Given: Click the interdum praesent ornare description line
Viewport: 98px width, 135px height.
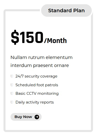Looking at the screenshot, I should point(40,65).
